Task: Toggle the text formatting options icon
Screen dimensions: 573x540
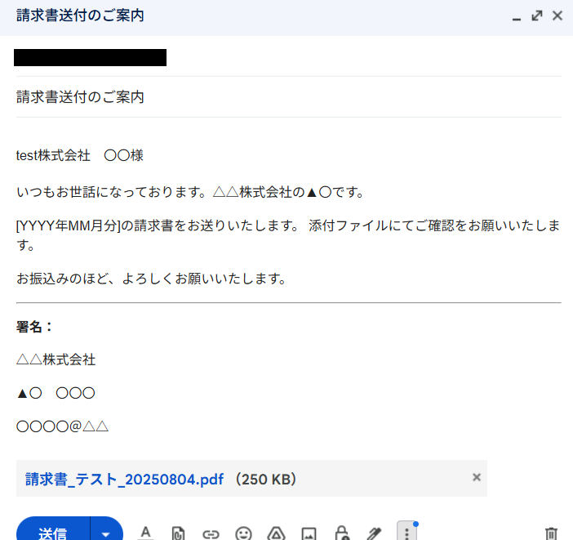Action: pos(146,533)
